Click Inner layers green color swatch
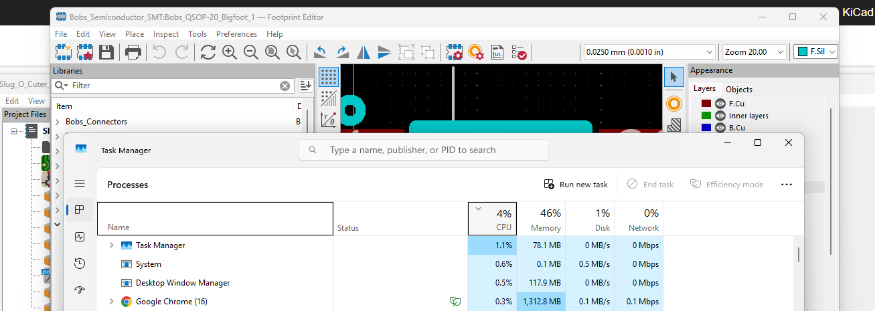 pos(706,116)
